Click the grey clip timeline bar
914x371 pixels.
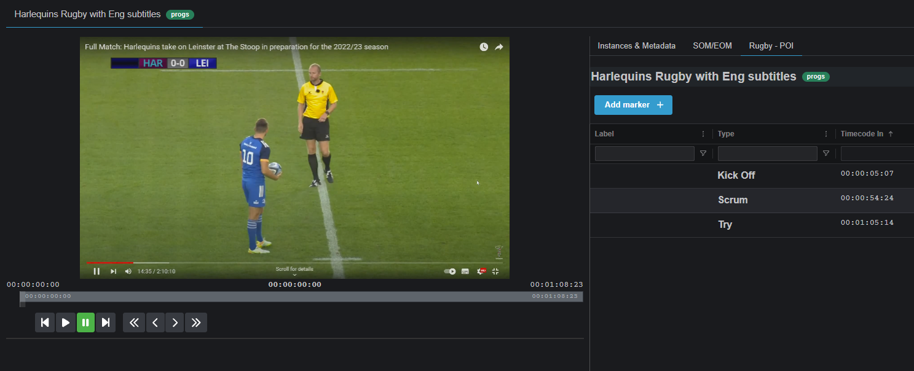point(301,297)
